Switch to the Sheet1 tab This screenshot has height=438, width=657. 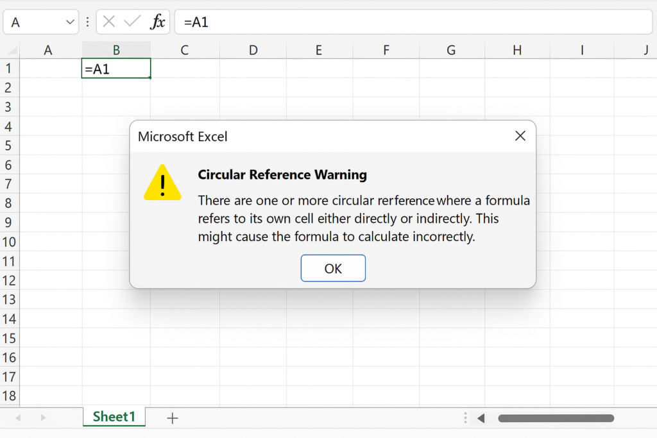(x=114, y=417)
